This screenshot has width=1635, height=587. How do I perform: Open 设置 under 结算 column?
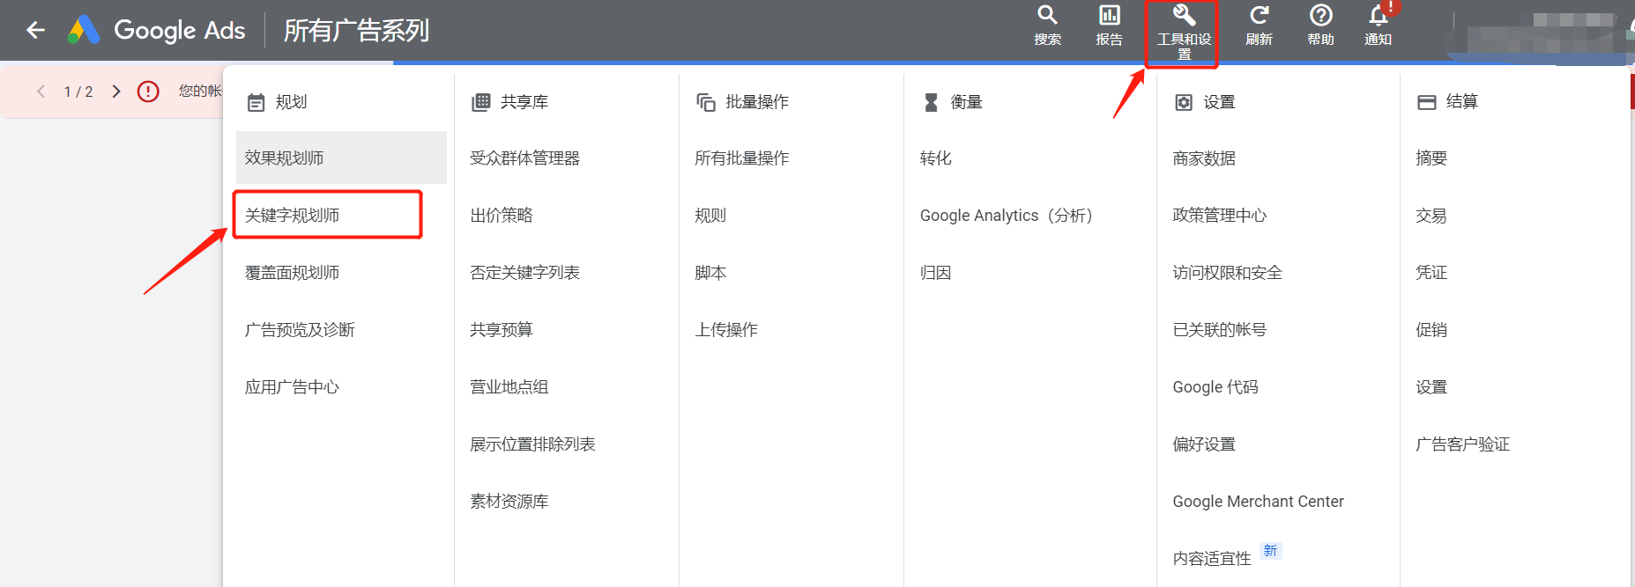click(1431, 387)
